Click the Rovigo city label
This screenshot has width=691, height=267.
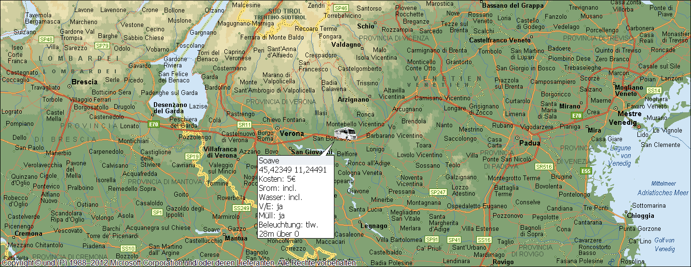[x=503, y=262]
